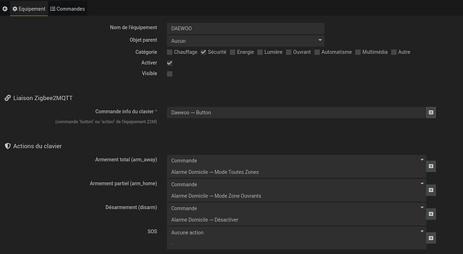Click the Liaison Zigbee2MQTT link icon
This screenshot has height=254, width=463.
pyautogui.click(x=7, y=98)
